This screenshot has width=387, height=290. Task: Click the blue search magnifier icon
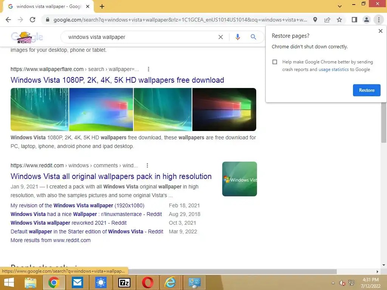click(253, 37)
